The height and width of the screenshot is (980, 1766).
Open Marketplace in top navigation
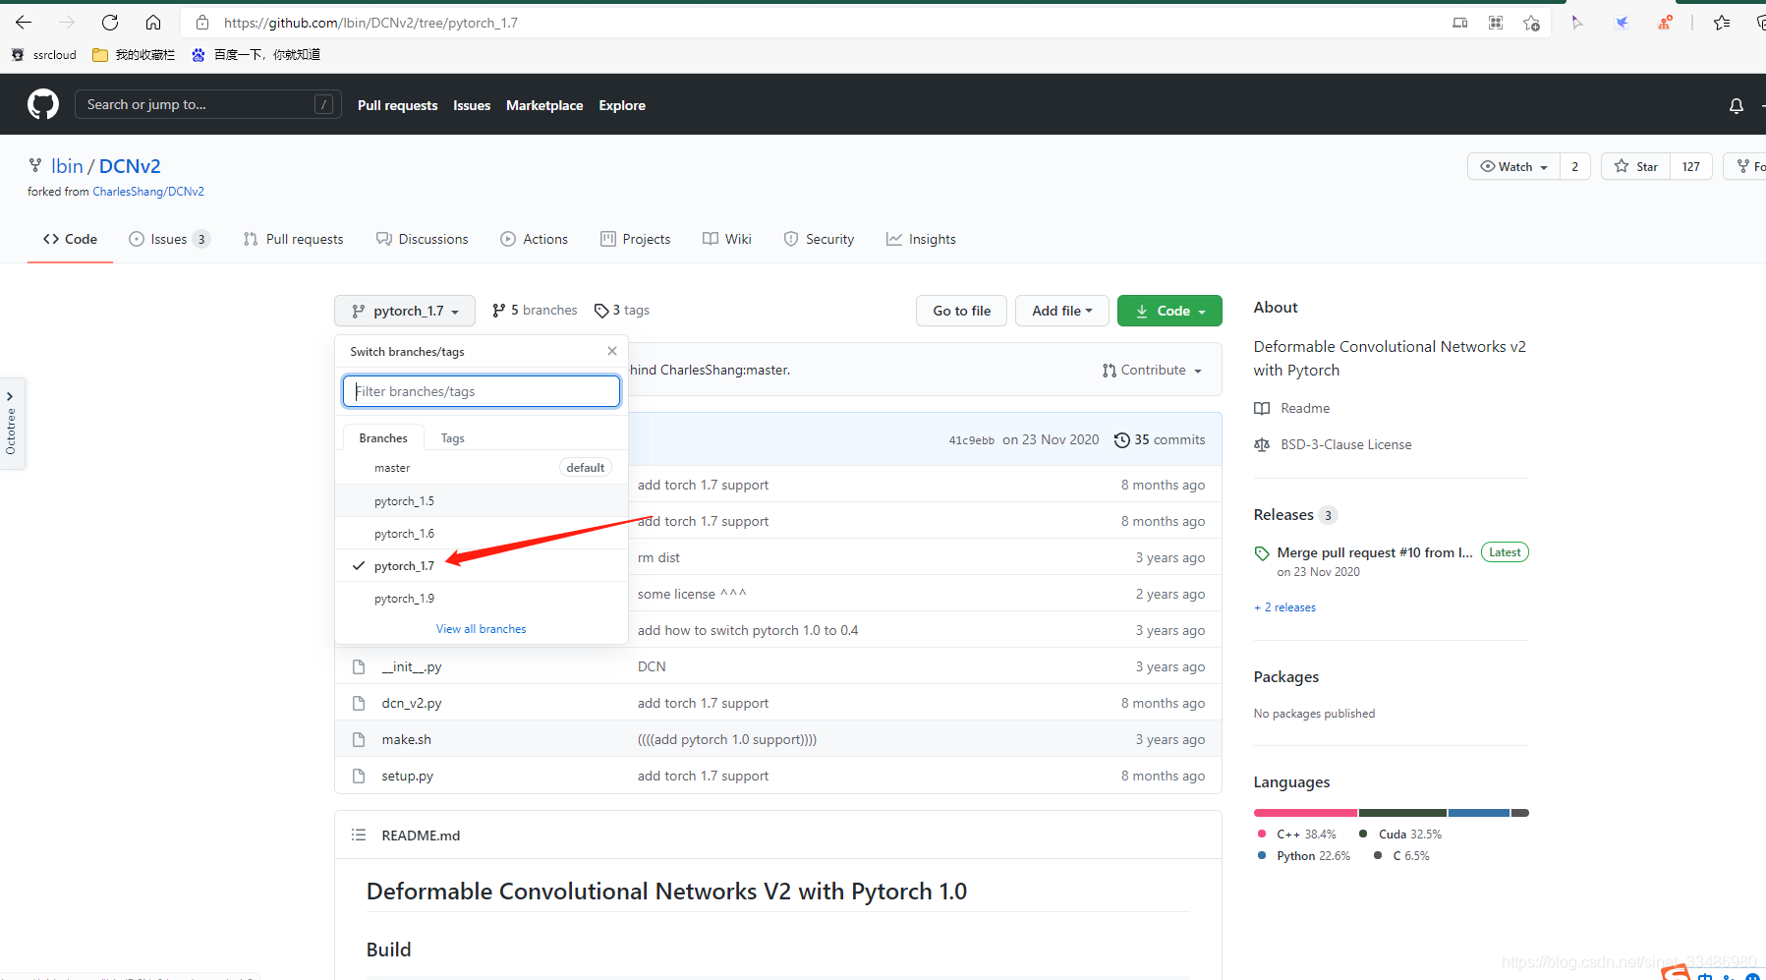point(544,105)
